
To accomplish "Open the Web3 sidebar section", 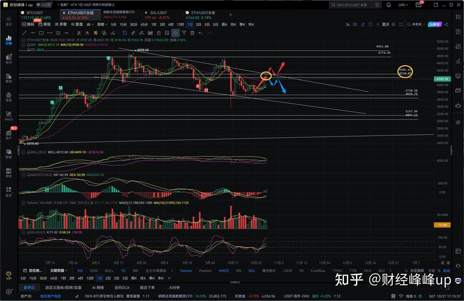I will (8, 117).
